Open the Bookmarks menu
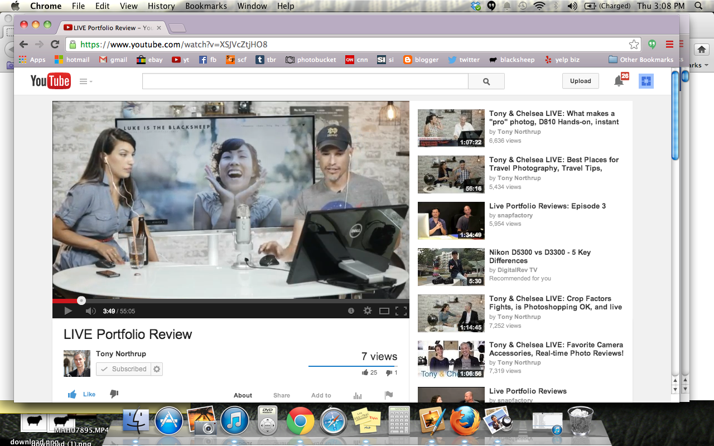The height and width of the screenshot is (446, 714). pos(206,6)
